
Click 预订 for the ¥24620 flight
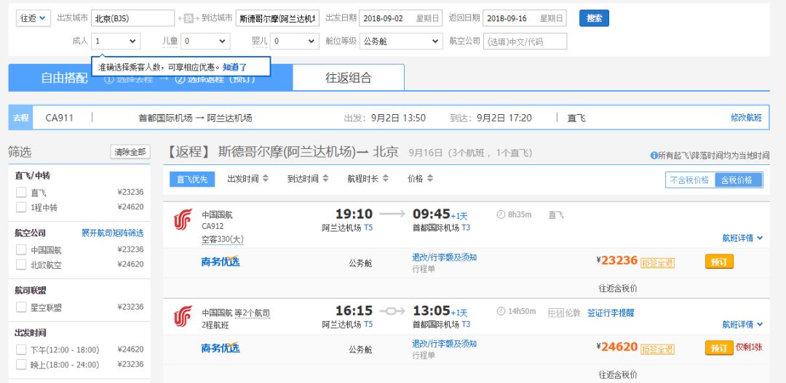click(x=719, y=348)
